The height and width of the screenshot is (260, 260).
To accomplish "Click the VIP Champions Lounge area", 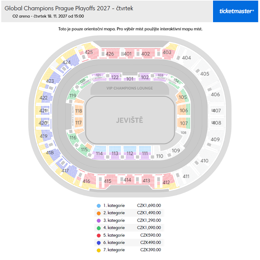I will pos(130,88).
